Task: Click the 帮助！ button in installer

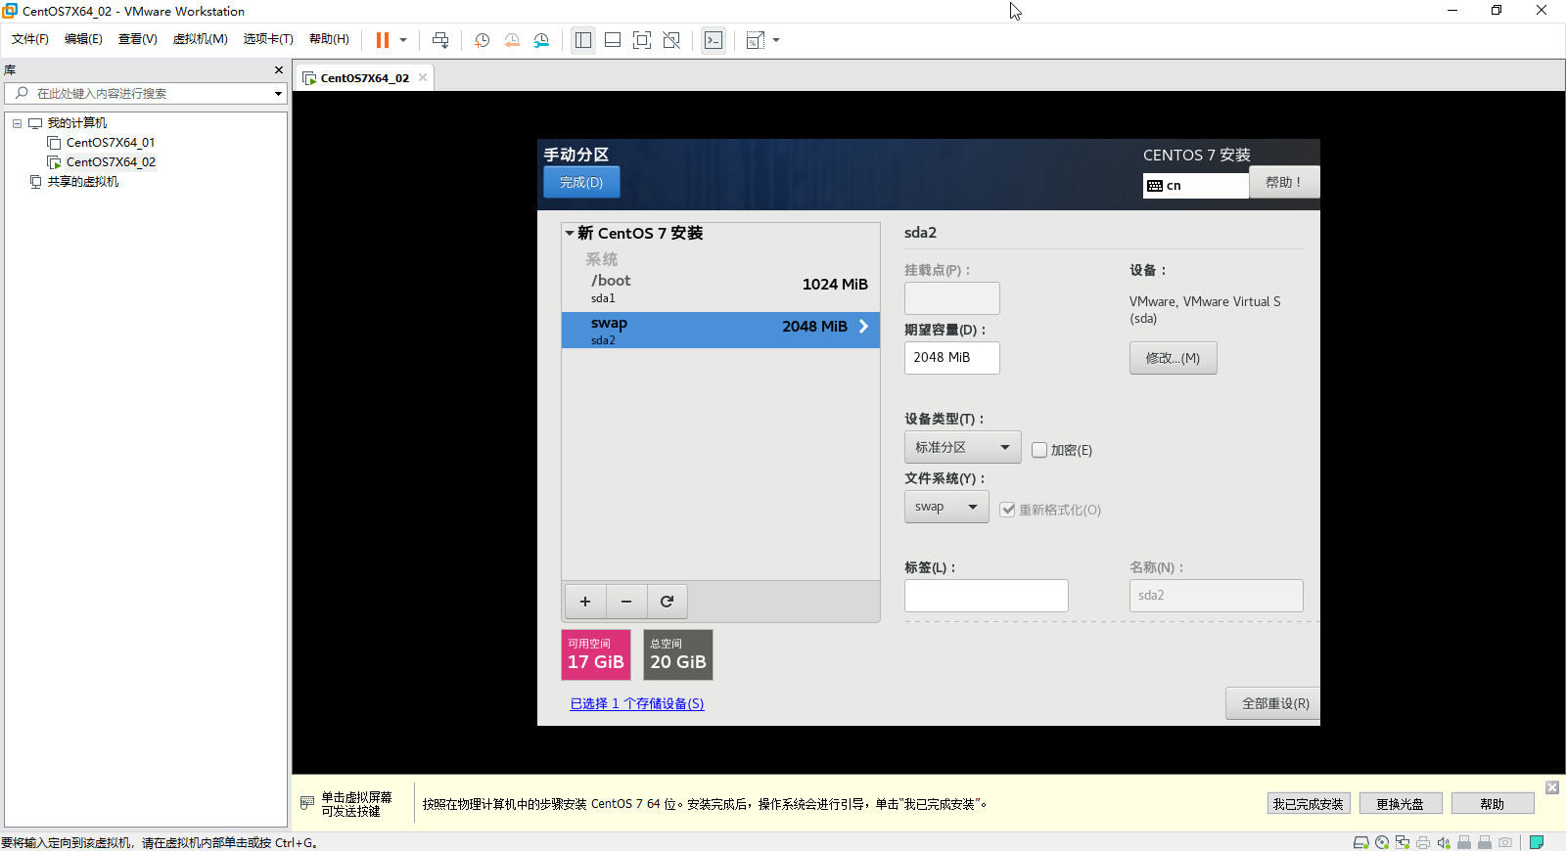Action: (x=1283, y=182)
